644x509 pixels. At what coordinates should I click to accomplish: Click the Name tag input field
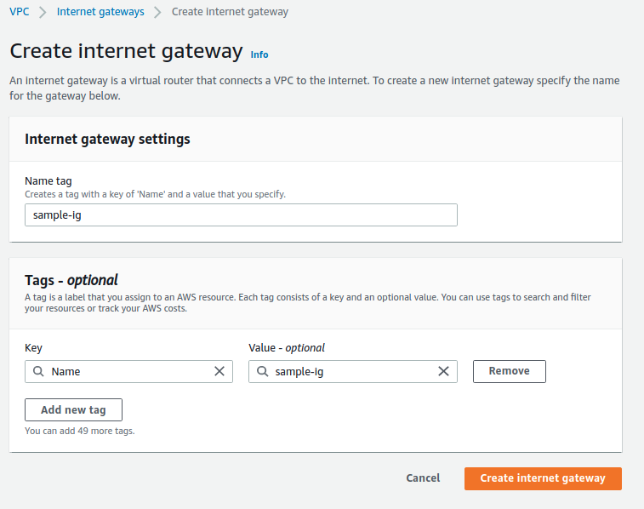point(241,214)
